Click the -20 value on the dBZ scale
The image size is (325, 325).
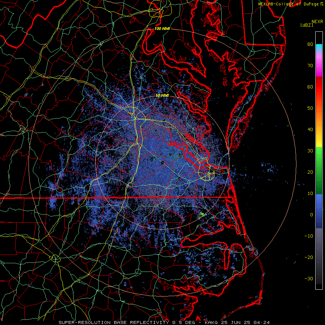[309, 257]
